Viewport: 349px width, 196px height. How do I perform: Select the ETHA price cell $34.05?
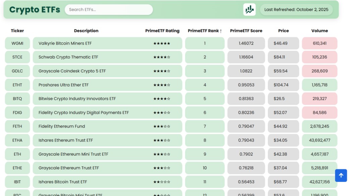[280, 140]
